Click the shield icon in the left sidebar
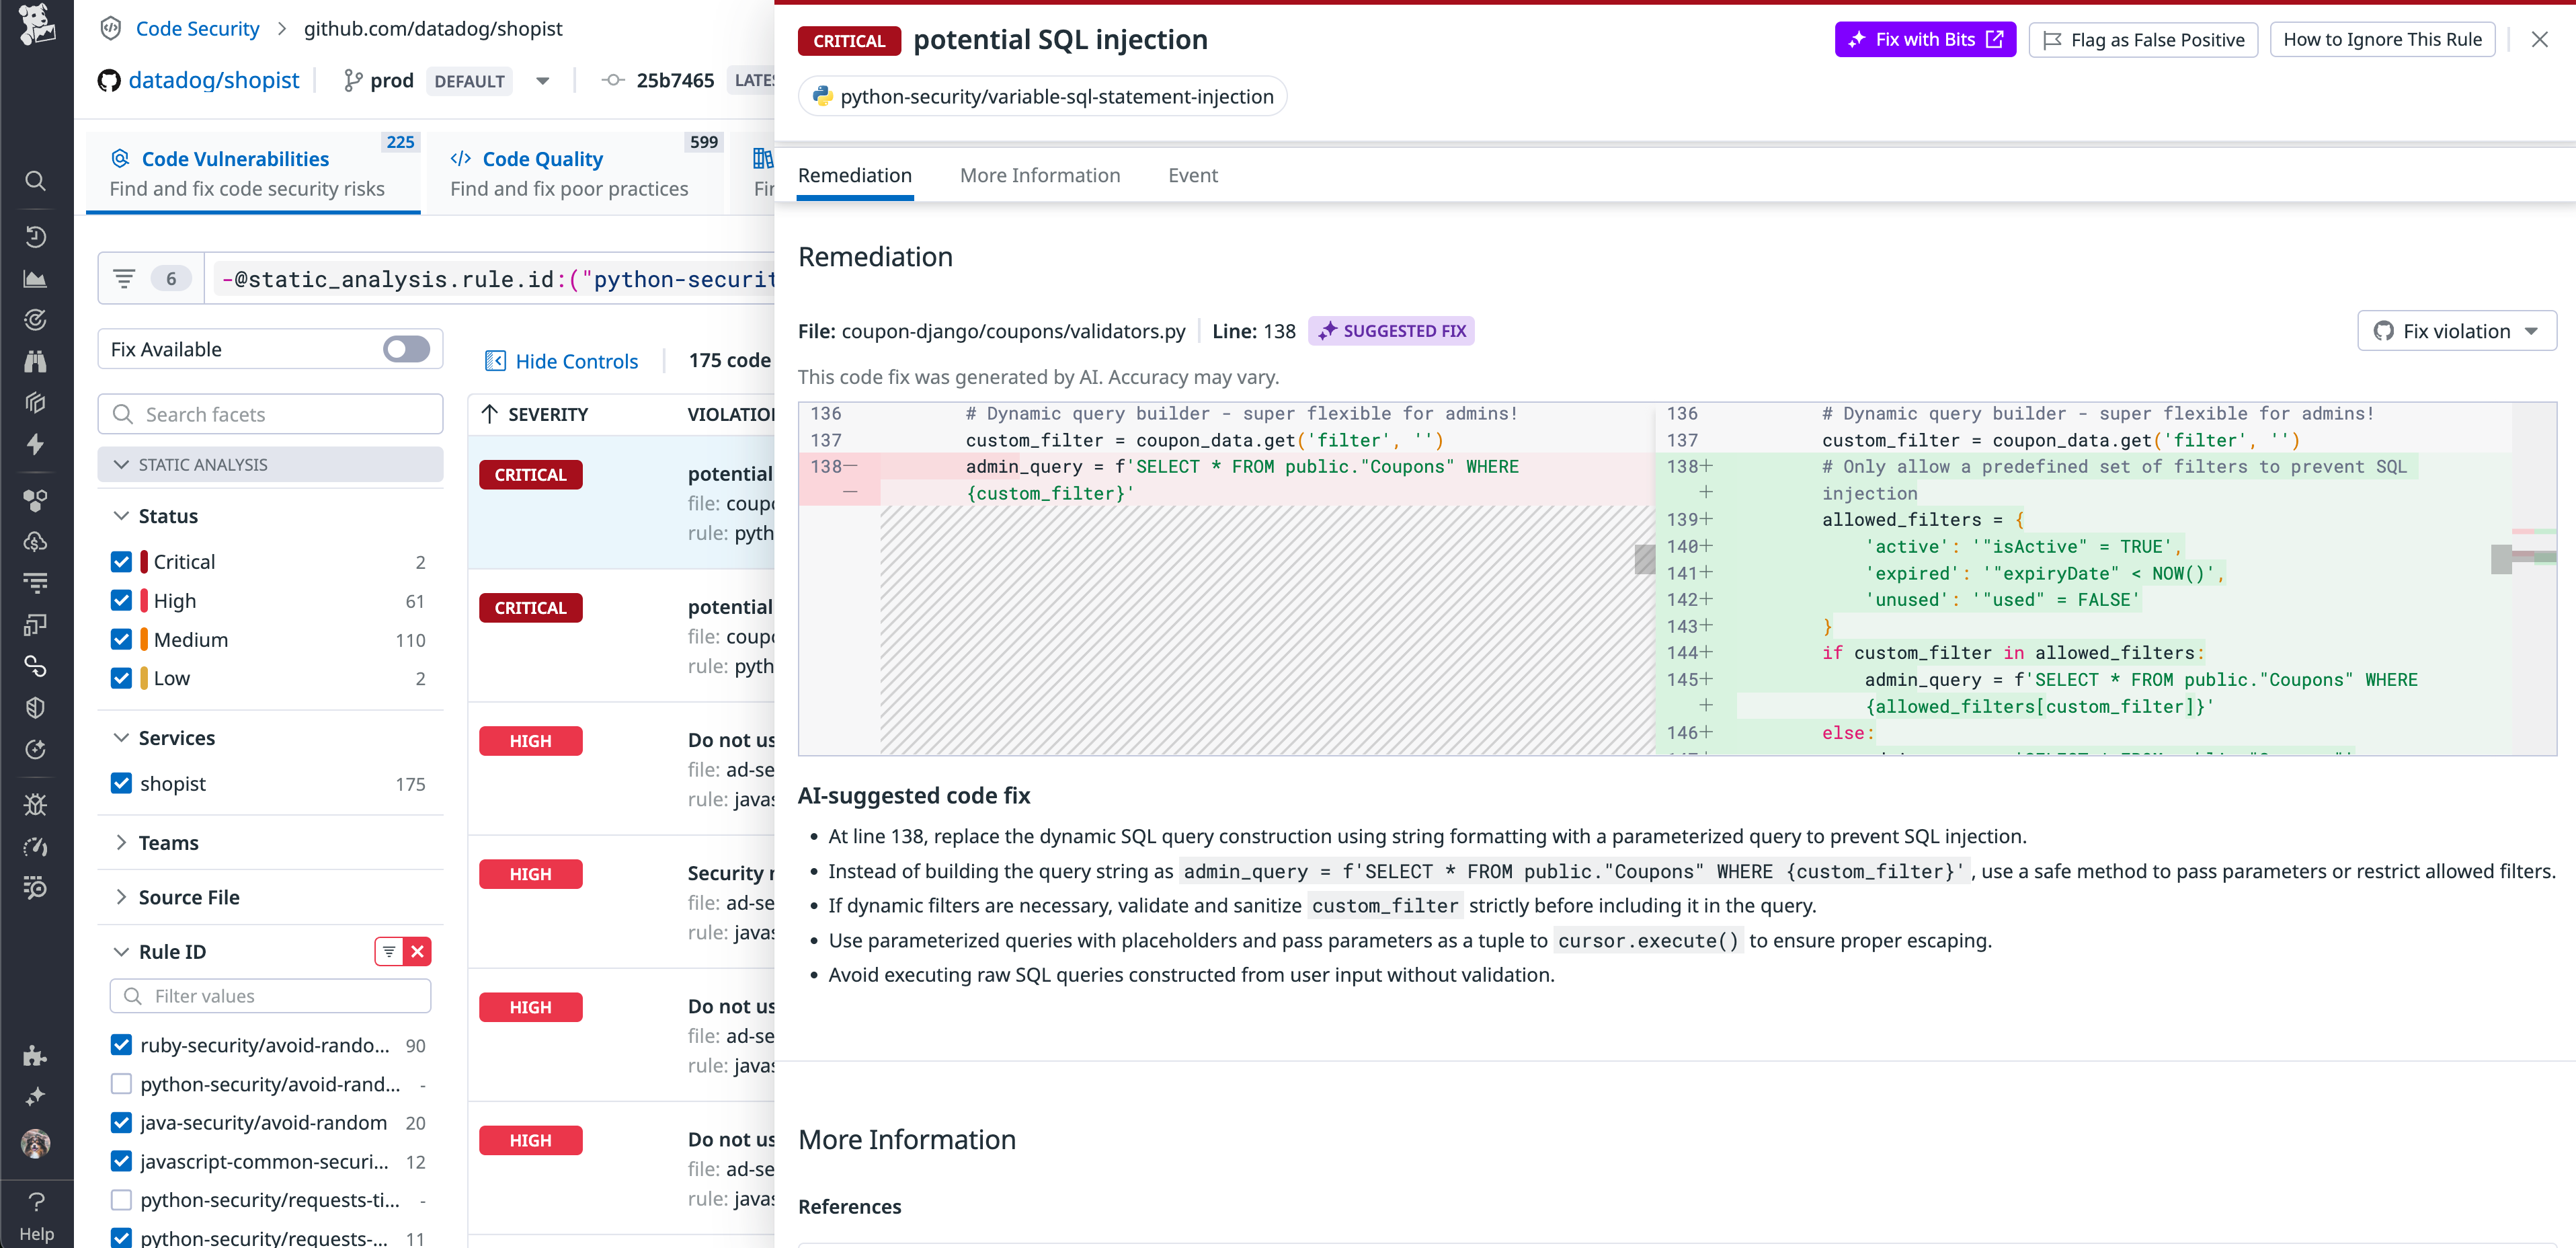This screenshot has width=2576, height=1248. click(36, 707)
